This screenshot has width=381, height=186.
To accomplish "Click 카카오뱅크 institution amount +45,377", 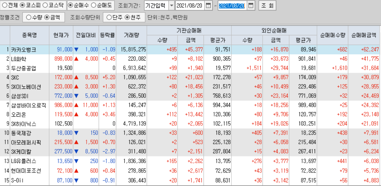I will 194,50.
